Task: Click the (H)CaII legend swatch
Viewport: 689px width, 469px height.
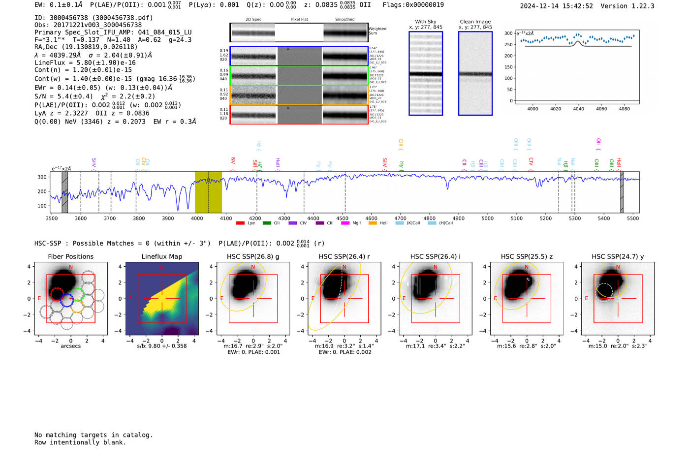Action: pos(432,223)
